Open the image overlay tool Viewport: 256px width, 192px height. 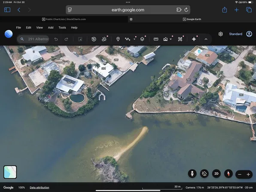[x=165, y=39]
